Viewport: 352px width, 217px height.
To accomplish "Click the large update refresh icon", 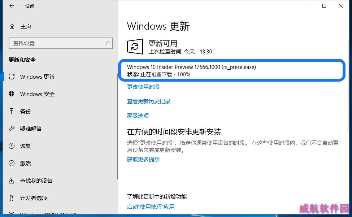I will pyautogui.click(x=135, y=47).
